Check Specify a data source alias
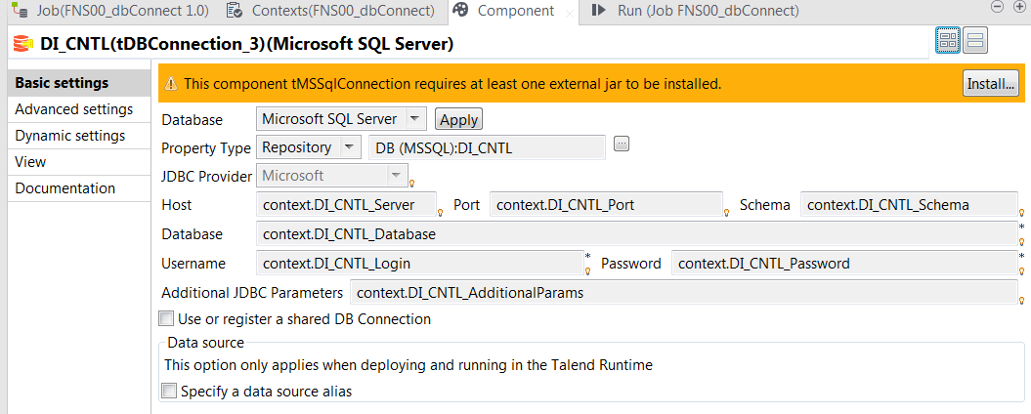This screenshot has width=1031, height=414. click(169, 392)
